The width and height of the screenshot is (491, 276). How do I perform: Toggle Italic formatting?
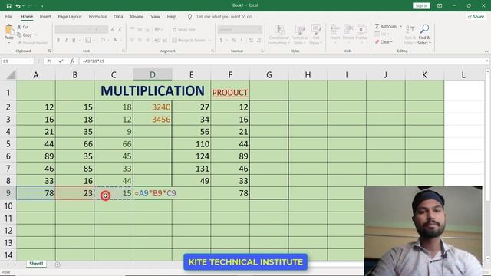[x=66, y=40]
